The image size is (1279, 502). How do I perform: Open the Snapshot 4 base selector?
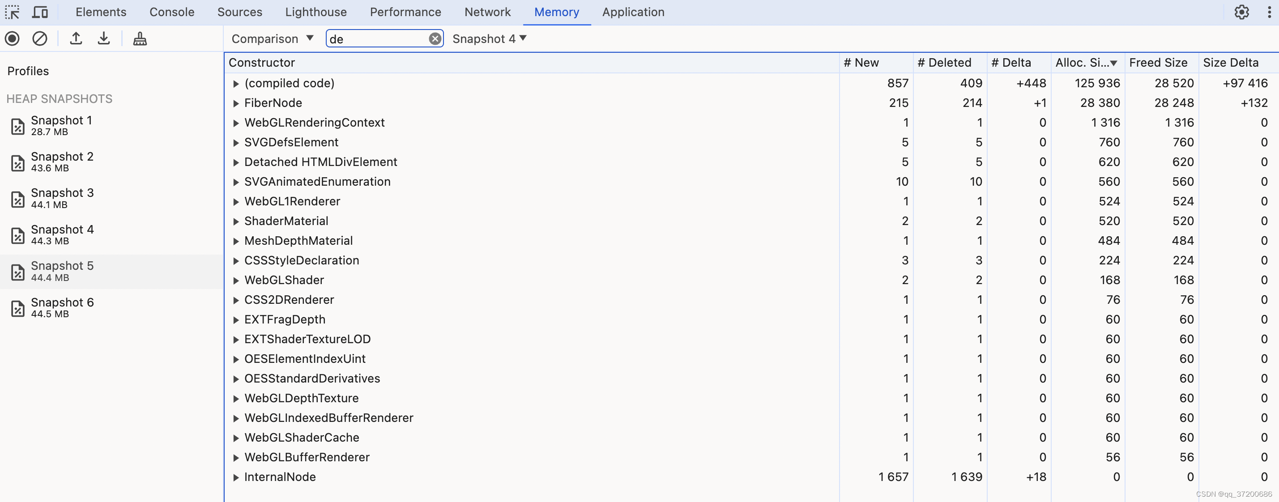click(x=489, y=39)
